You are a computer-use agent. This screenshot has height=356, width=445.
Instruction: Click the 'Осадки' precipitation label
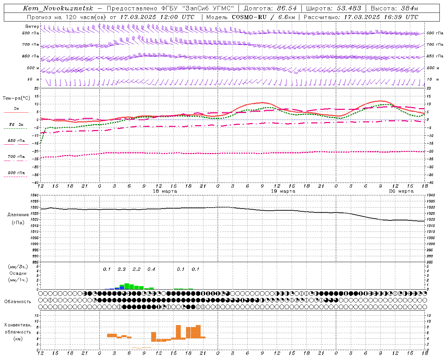click(x=18, y=273)
